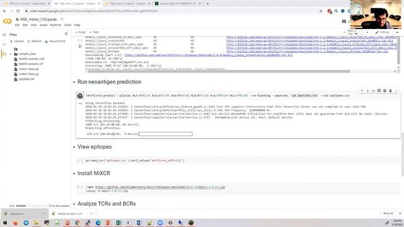Screen dimensions: 404x227
Task: Collapse the View epitopes section
Action: coord(74,147)
